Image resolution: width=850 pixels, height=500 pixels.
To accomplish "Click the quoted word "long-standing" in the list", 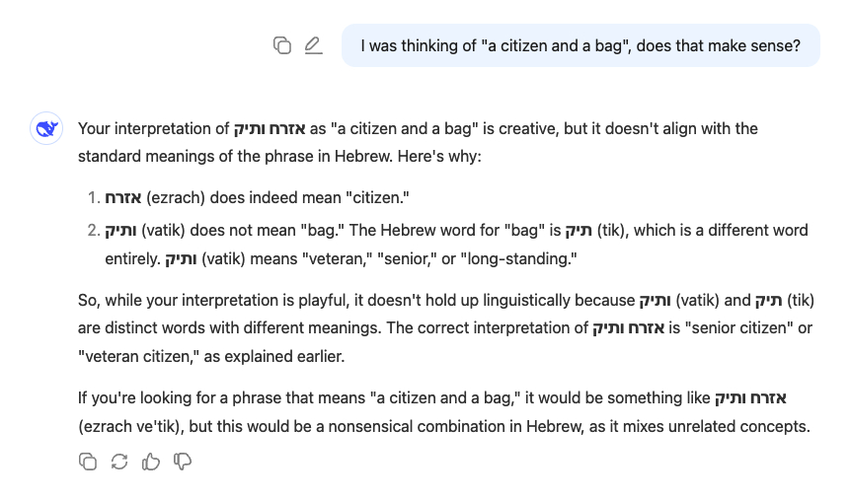I will (523, 259).
